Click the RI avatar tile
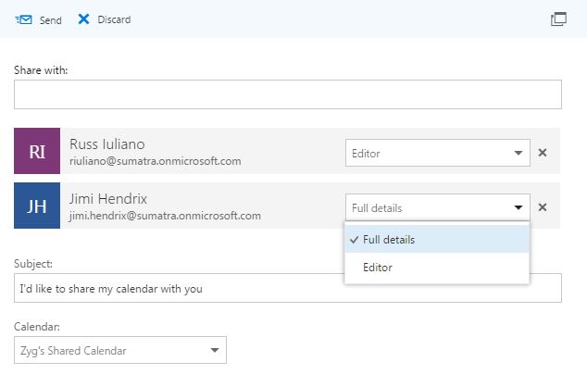Viewport: 587px width, 387px height. [37, 152]
